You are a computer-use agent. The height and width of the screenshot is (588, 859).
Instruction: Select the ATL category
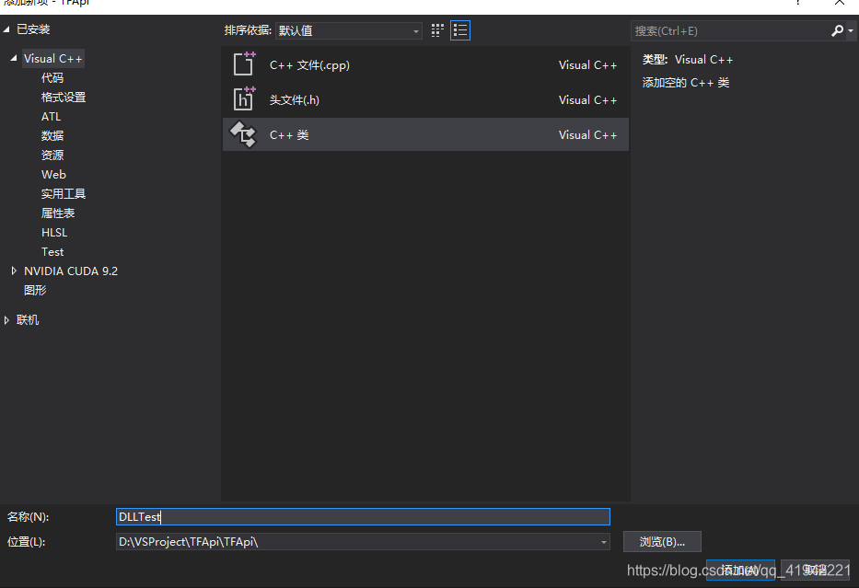51,117
